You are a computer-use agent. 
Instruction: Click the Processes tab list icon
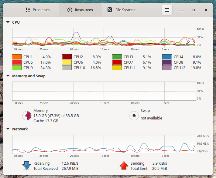click(x=28, y=10)
